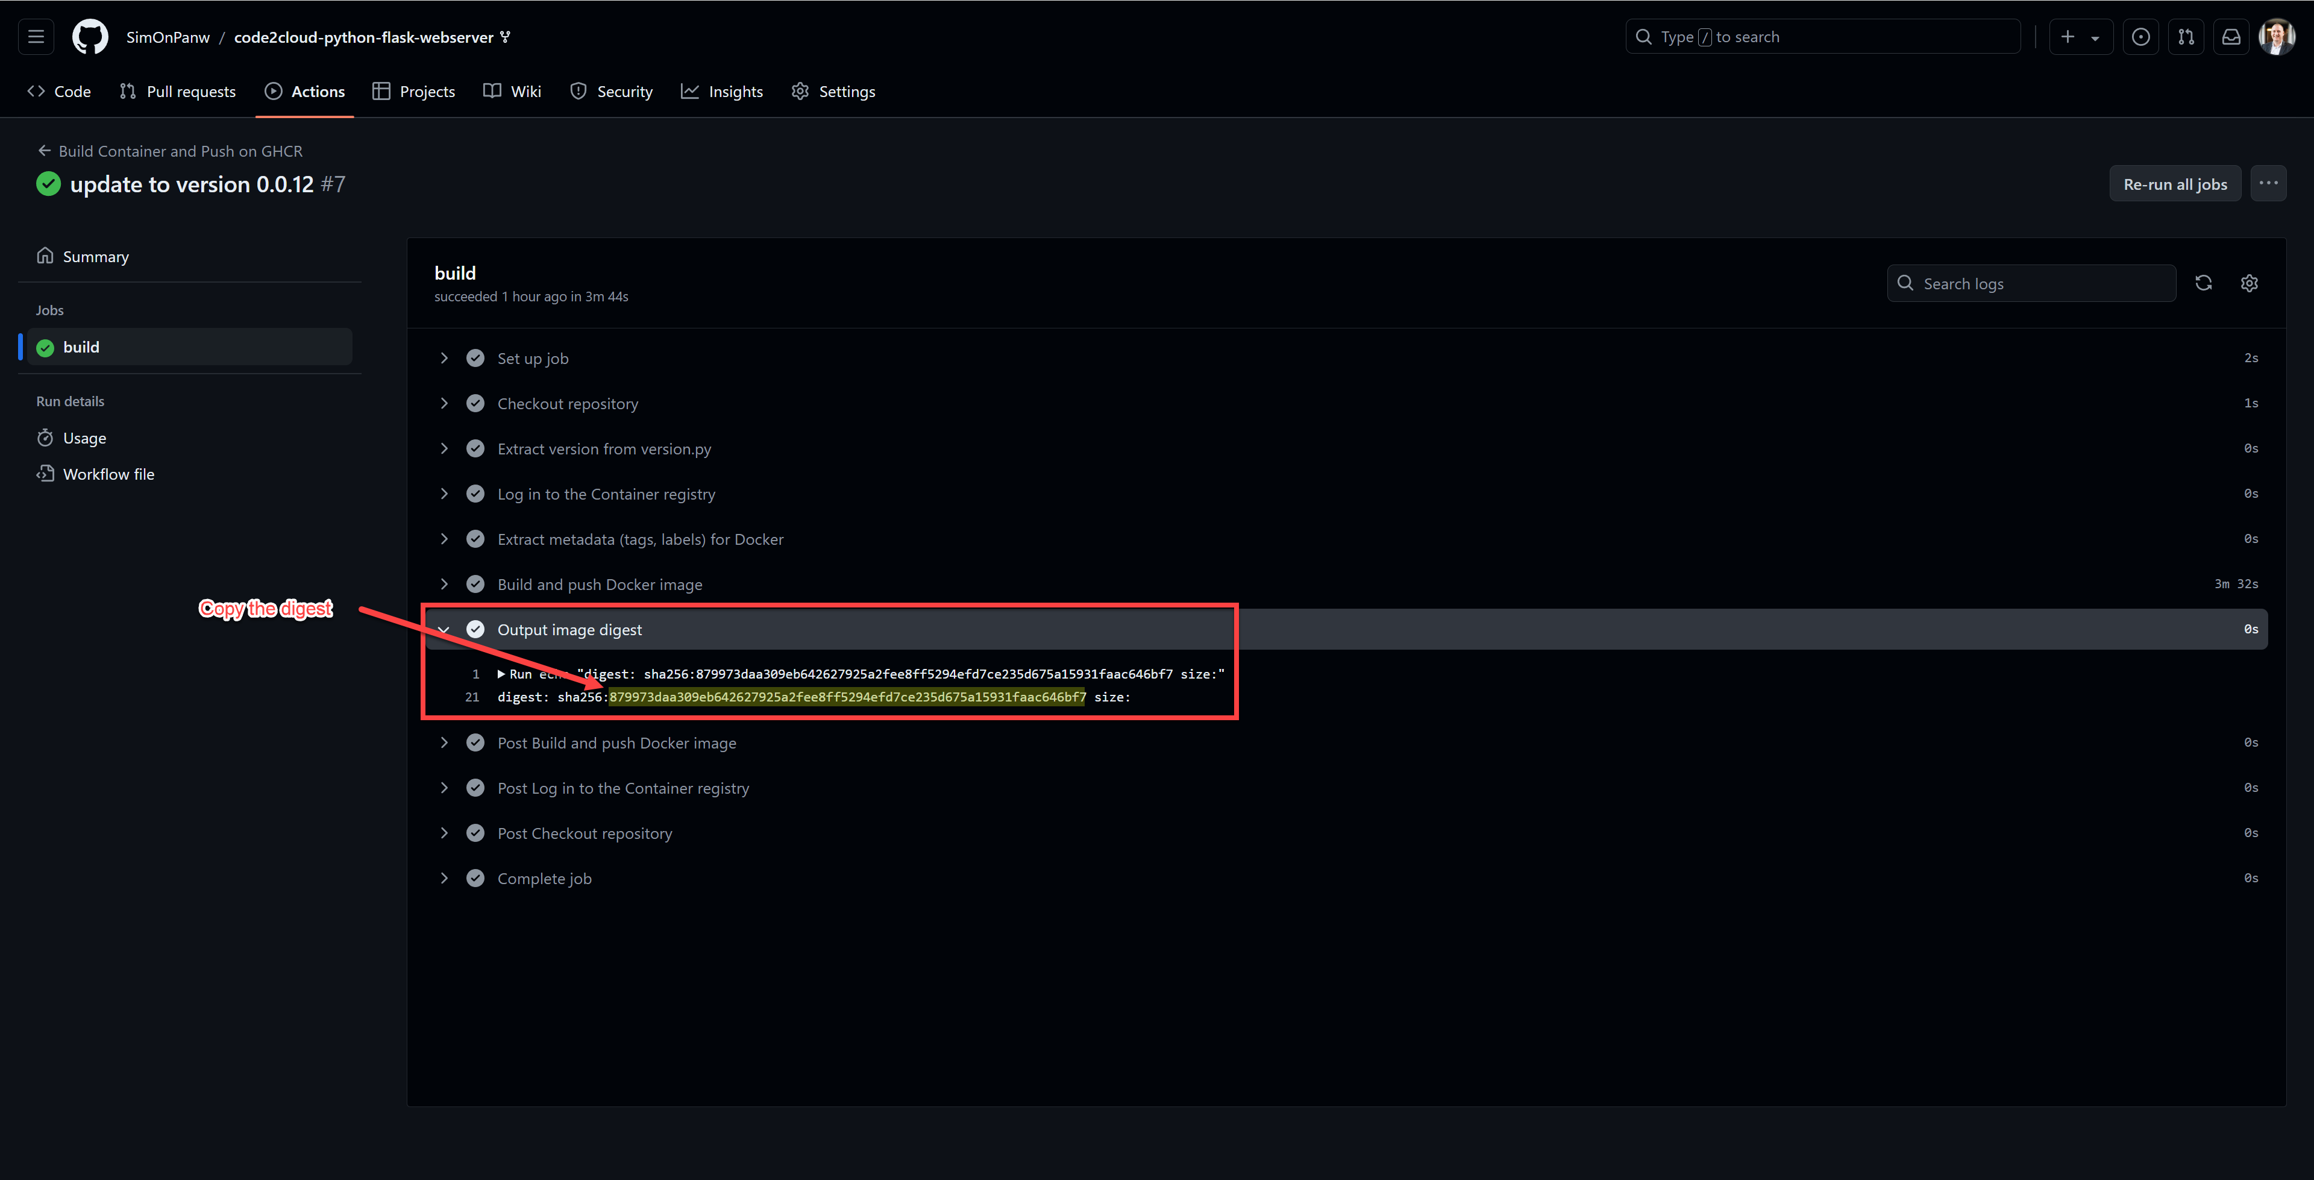The width and height of the screenshot is (2314, 1180).
Task: Click Build and push Docker image checkmark
Action: click(475, 584)
